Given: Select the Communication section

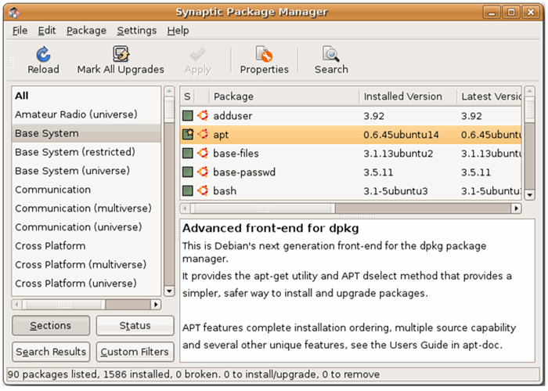Looking at the screenshot, I should (x=86, y=190).
